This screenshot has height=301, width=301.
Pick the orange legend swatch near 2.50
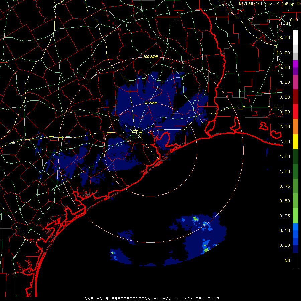(x=295, y=127)
